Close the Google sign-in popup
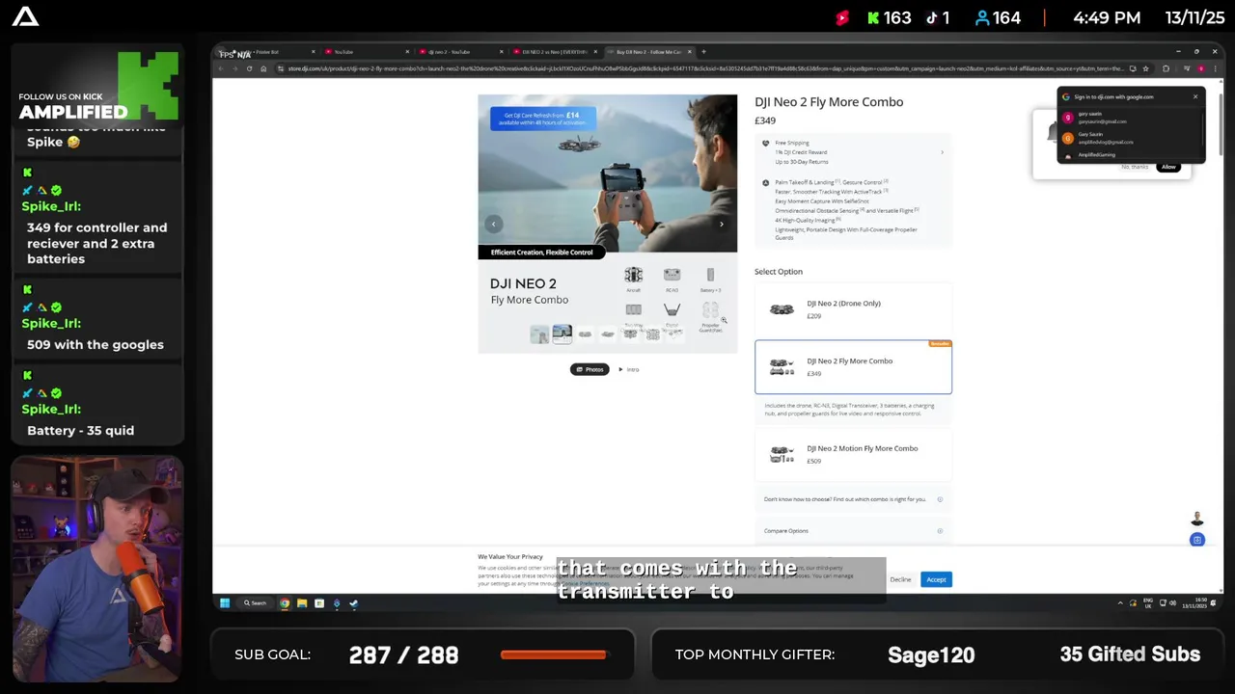This screenshot has width=1235, height=694. pos(1195,96)
